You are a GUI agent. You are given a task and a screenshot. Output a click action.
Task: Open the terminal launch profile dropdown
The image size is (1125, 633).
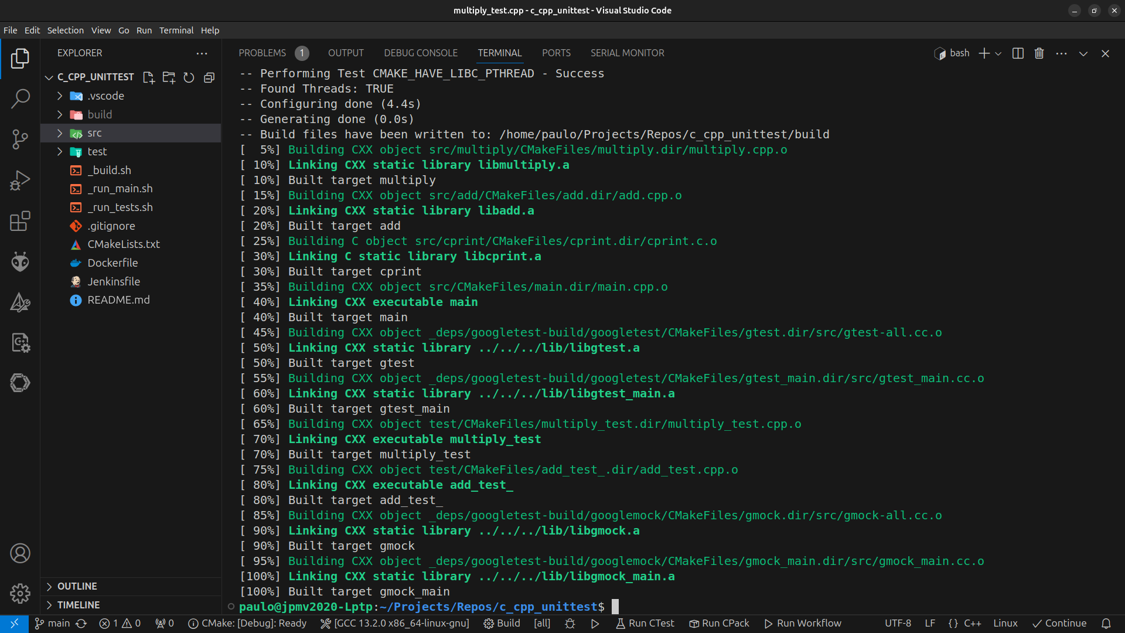coord(998,53)
